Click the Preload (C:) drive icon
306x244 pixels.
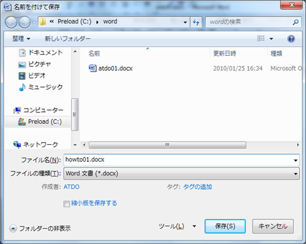[22, 121]
